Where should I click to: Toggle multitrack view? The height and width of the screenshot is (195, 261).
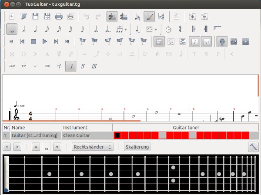point(183,42)
